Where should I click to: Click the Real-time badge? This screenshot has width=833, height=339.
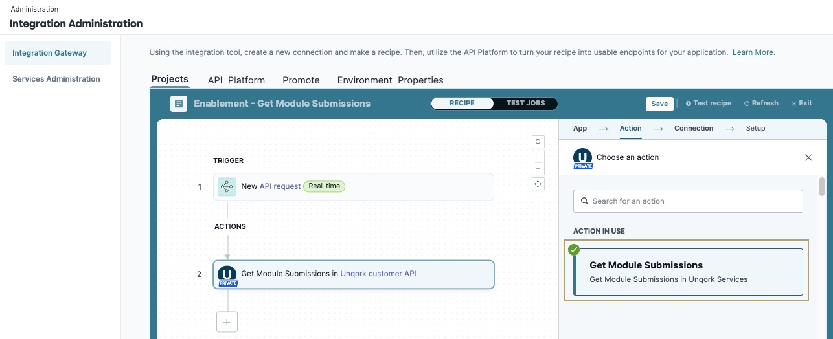[325, 186]
